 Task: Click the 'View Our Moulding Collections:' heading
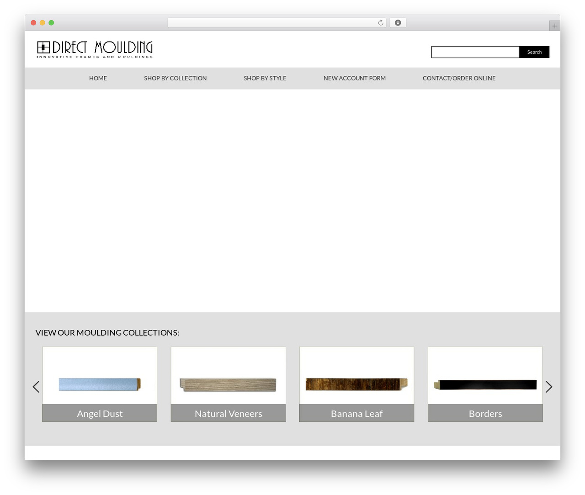pyautogui.click(x=107, y=333)
